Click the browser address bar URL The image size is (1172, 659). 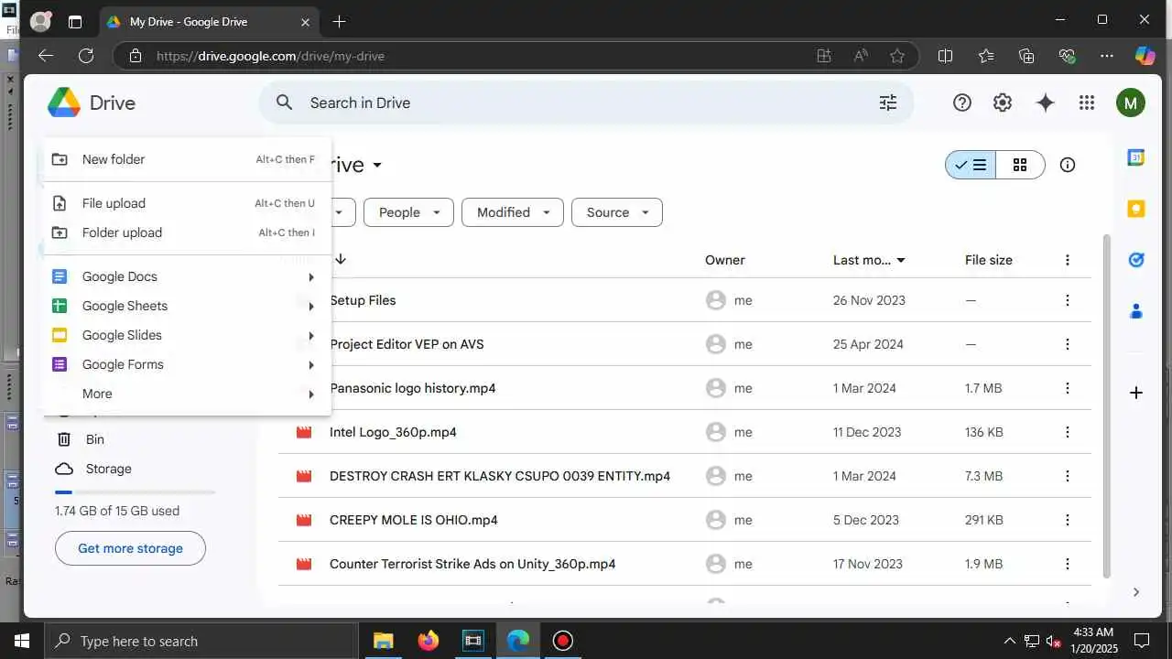pos(270,56)
